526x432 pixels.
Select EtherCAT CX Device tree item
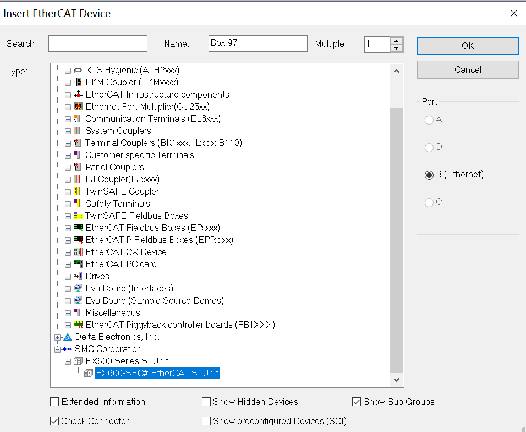[x=126, y=252]
